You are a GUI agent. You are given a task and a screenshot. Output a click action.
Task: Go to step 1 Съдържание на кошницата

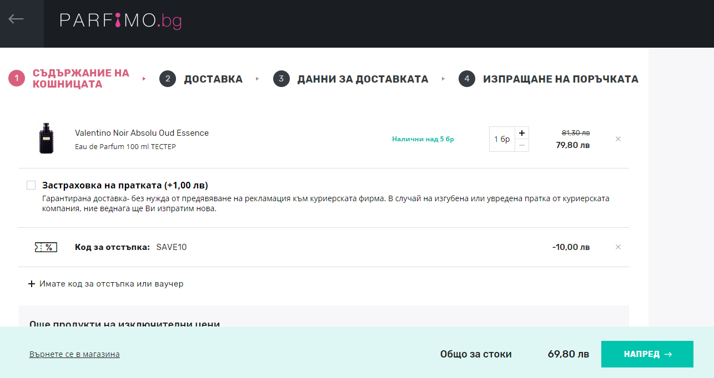(81, 79)
